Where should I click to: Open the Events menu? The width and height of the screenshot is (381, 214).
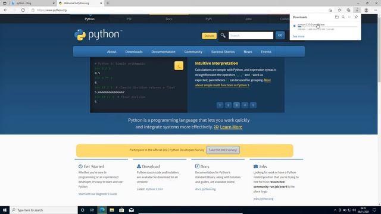(266, 52)
